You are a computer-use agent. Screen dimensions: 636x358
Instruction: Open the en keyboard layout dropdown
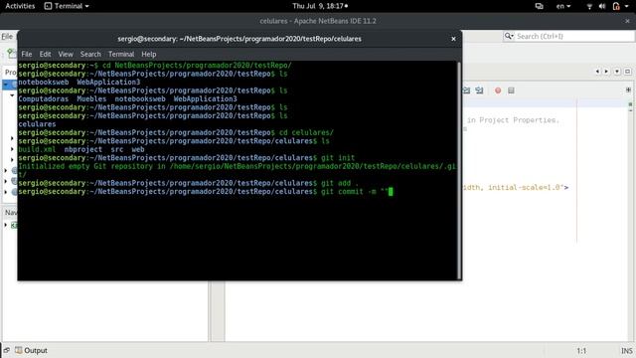563,6
